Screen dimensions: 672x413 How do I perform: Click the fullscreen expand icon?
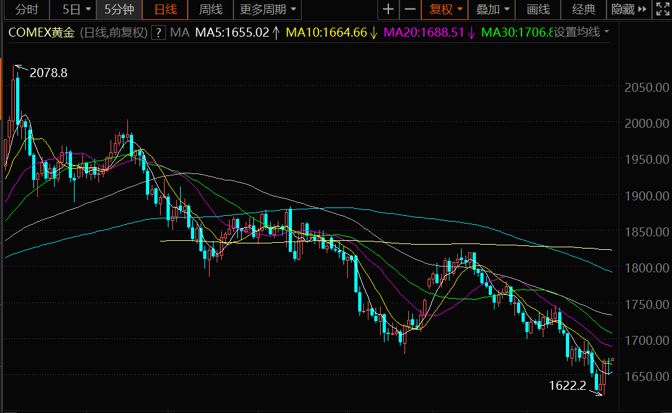662,10
